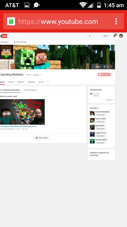This screenshot has width=127, height=227.
Task: Open the browser three-dot overflow menu
Action: pyautogui.click(x=116, y=21)
